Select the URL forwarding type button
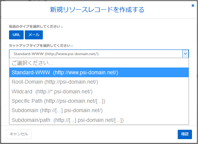Screen dimensions: 198x144 pyautogui.click(x=16, y=35)
